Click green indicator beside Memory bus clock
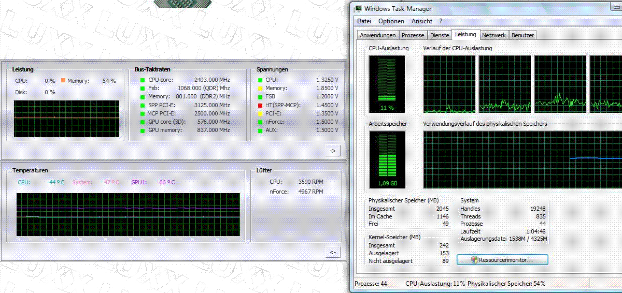 click(x=143, y=97)
